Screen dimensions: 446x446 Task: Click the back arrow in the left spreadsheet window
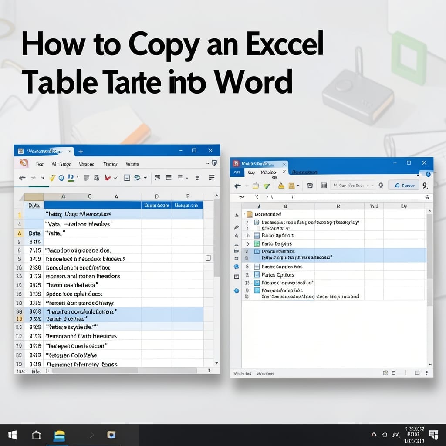coord(22,178)
